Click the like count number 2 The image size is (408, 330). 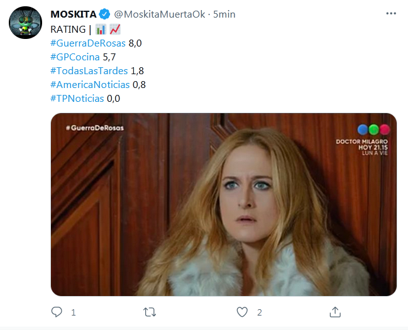pyautogui.click(x=260, y=312)
